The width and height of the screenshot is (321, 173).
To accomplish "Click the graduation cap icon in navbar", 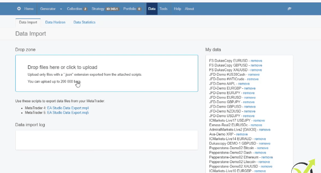I will [289, 9].
